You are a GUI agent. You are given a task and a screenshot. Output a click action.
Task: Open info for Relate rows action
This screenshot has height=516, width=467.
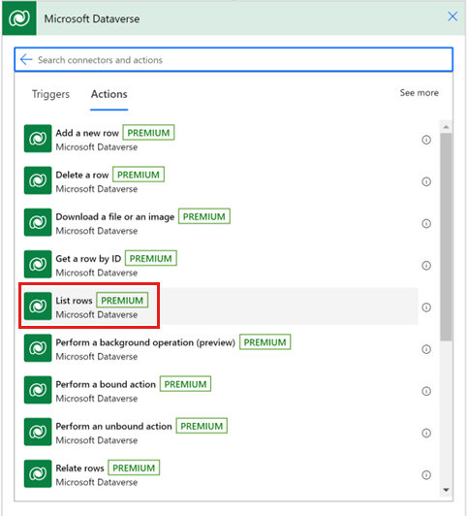[x=426, y=475]
